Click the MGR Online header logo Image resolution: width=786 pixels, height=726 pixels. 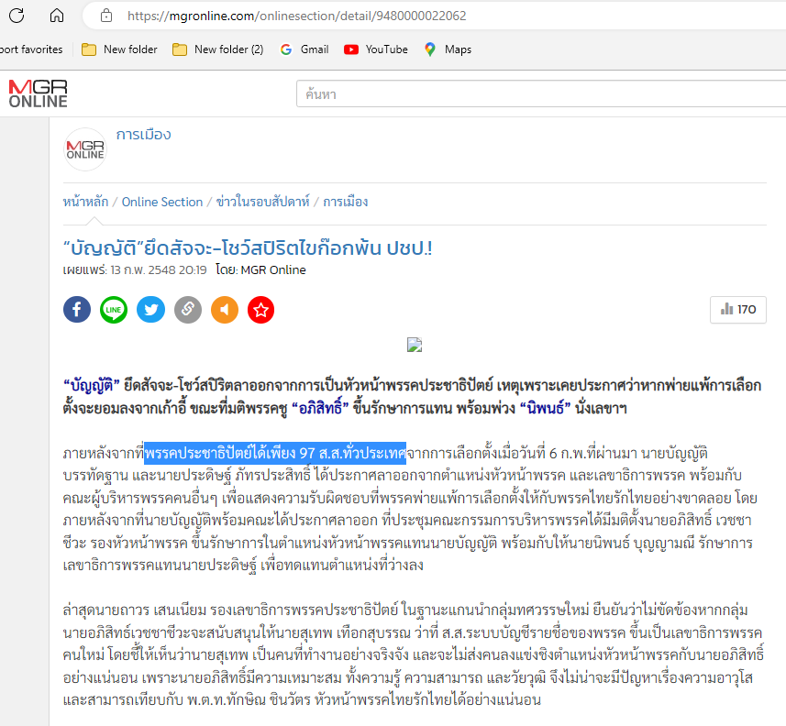[39, 93]
